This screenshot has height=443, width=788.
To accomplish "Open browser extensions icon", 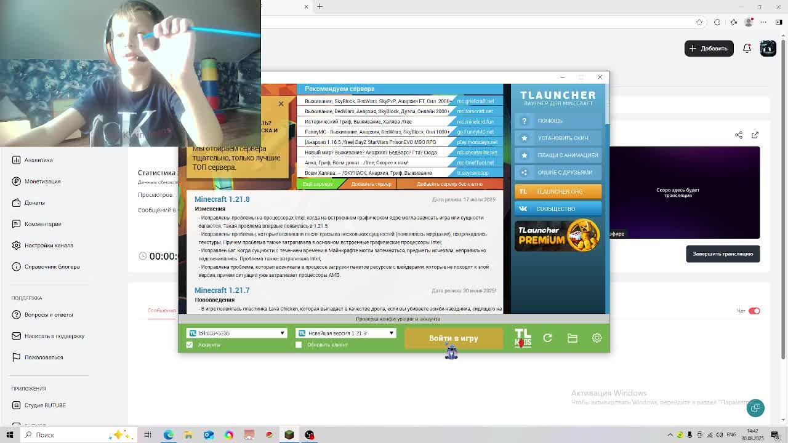I will (x=717, y=22).
